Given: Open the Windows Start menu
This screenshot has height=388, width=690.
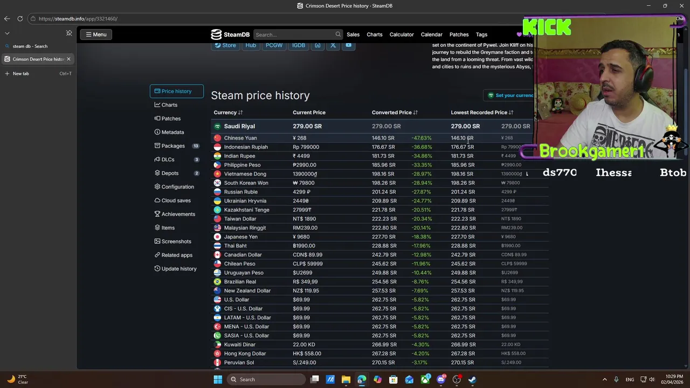Looking at the screenshot, I should click(218, 379).
